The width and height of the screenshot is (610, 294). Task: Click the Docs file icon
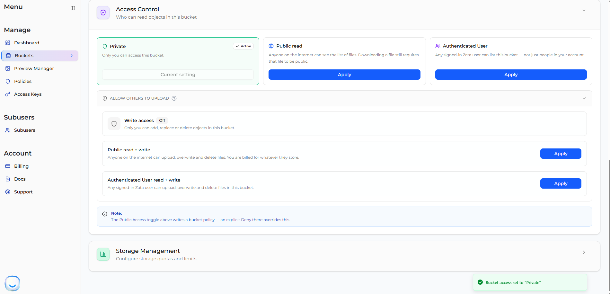click(8, 179)
